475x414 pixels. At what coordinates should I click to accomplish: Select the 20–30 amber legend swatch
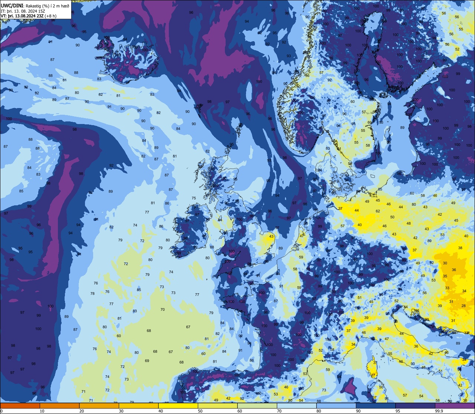pyautogui.click(x=99, y=405)
